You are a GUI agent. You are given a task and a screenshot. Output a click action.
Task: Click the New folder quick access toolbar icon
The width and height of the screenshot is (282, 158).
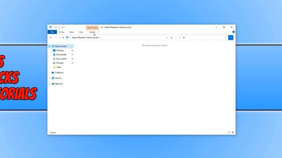59,27
